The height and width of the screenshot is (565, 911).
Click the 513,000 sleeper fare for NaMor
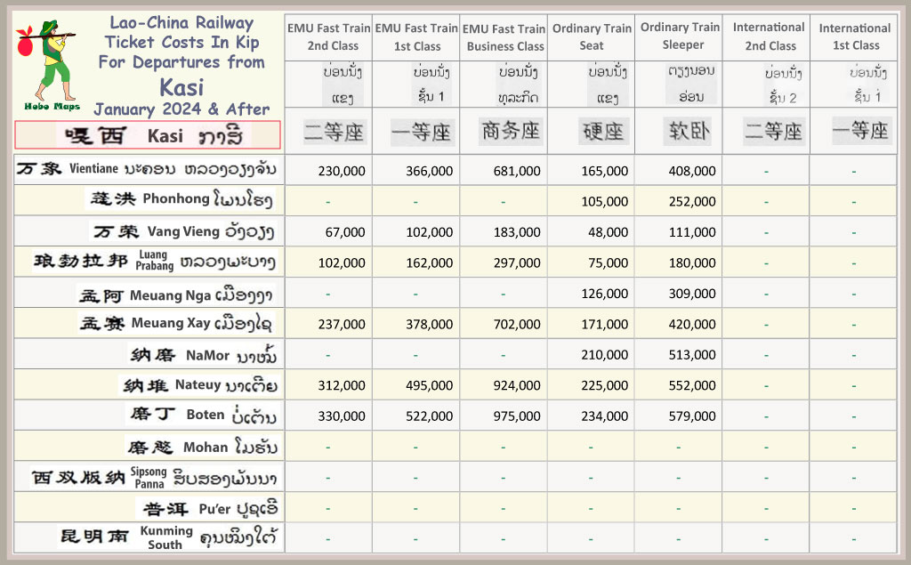pos(691,355)
